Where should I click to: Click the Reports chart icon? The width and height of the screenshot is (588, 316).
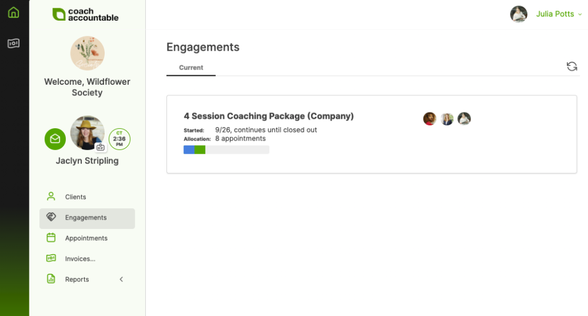pyautogui.click(x=51, y=279)
